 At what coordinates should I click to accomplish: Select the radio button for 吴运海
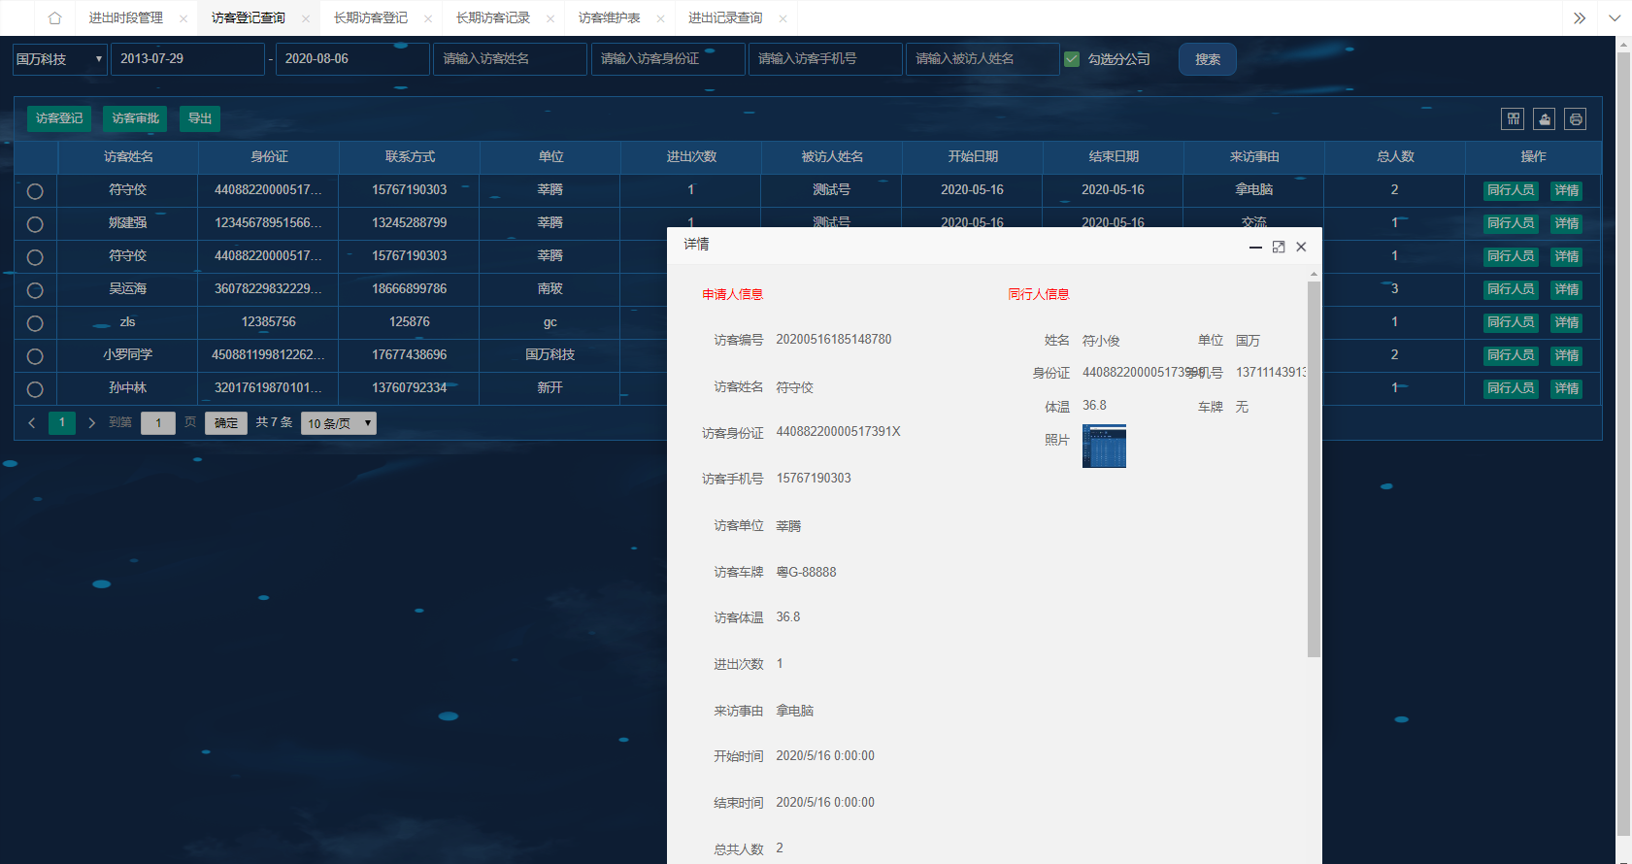click(35, 290)
